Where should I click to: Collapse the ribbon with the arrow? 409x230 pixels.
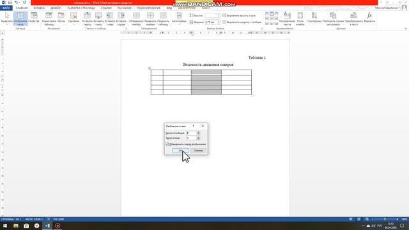(x=406, y=28)
